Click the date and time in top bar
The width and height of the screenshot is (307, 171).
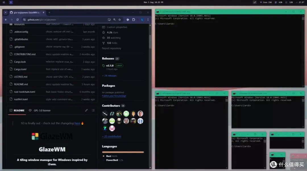click(153, 2)
